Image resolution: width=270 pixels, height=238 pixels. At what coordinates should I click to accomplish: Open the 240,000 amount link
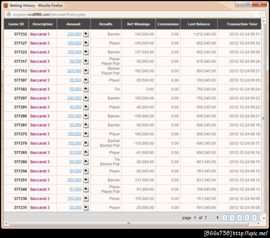click(x=74, y=98)
